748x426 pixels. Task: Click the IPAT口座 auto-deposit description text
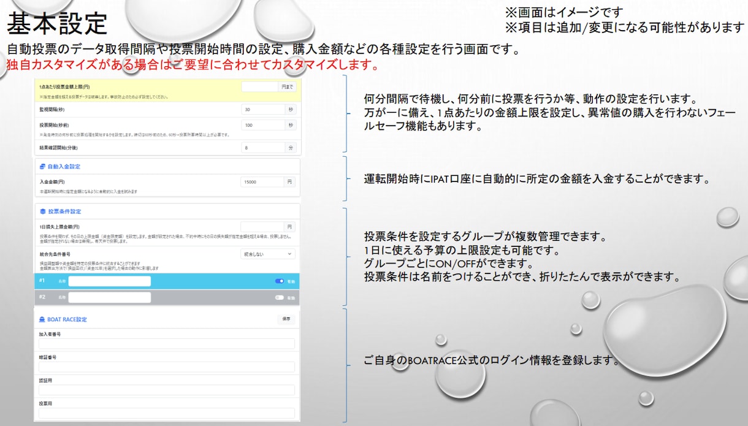coord(536,180)
